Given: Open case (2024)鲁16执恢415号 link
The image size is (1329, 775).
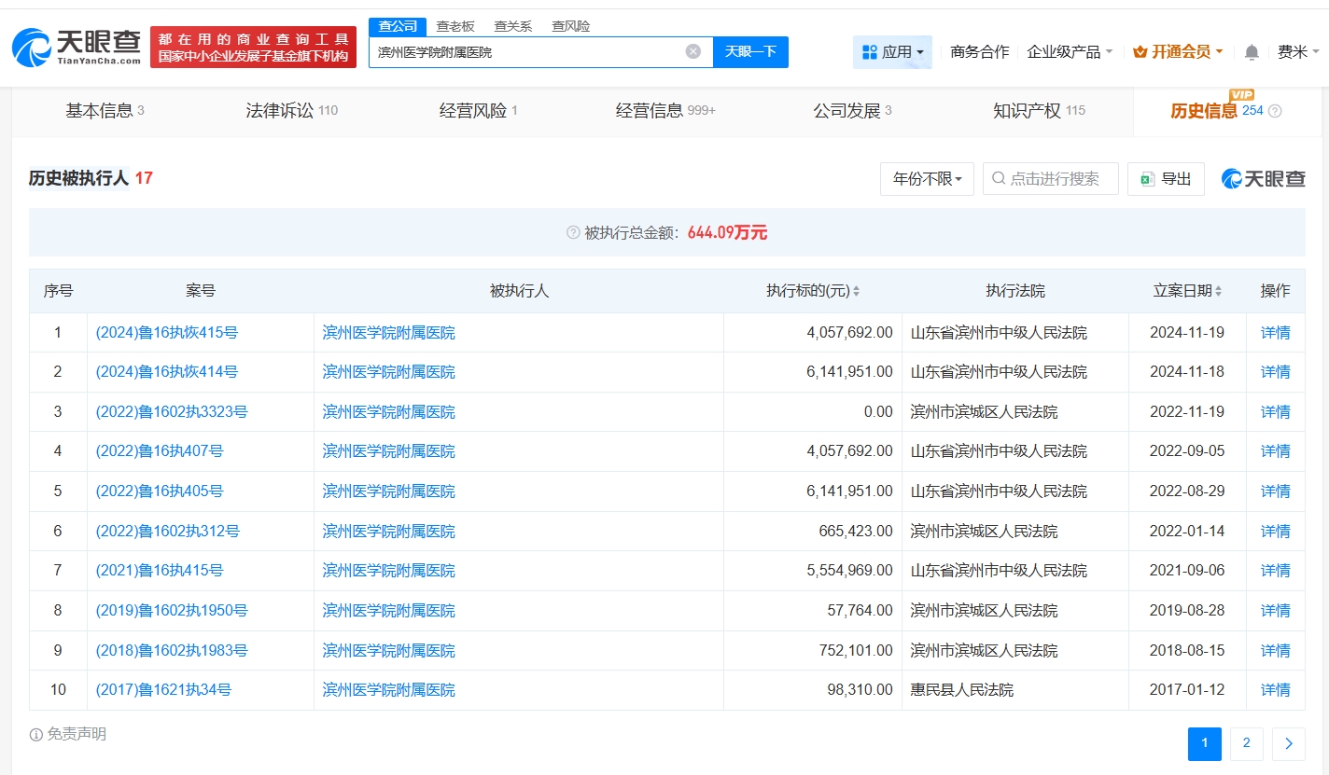Looking at the screenshot, I should click(x=166, y=332).
